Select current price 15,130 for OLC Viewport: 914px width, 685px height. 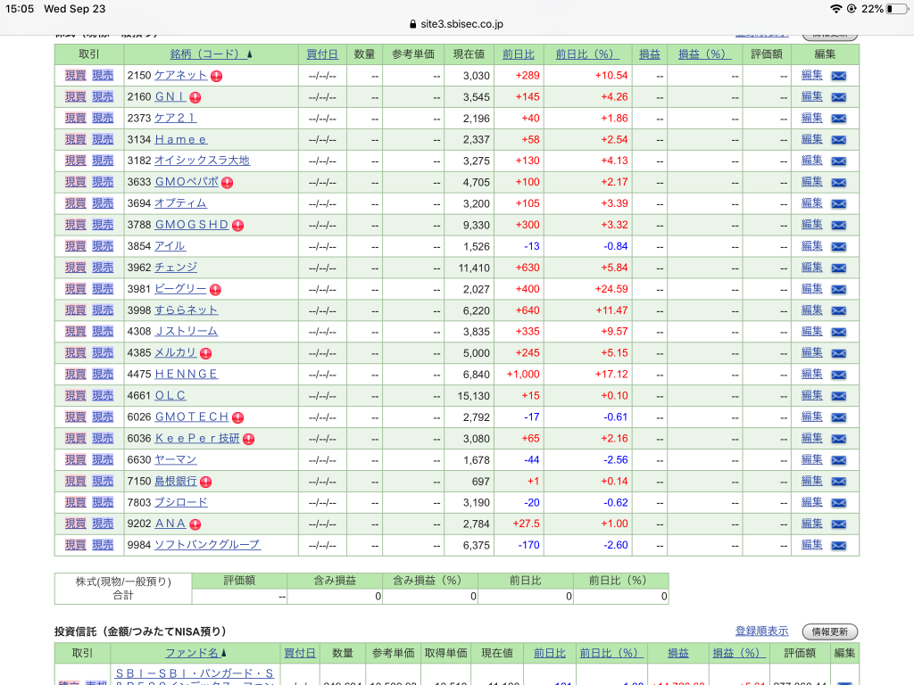coord(473,396)
